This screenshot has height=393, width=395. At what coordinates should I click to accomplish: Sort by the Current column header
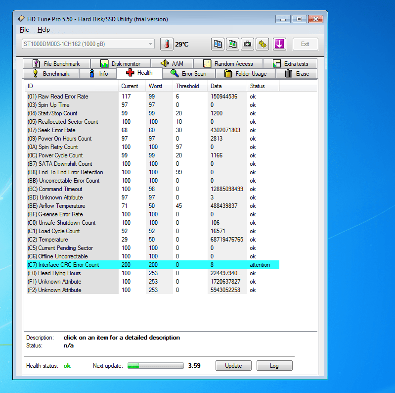[x=132, y=86]
